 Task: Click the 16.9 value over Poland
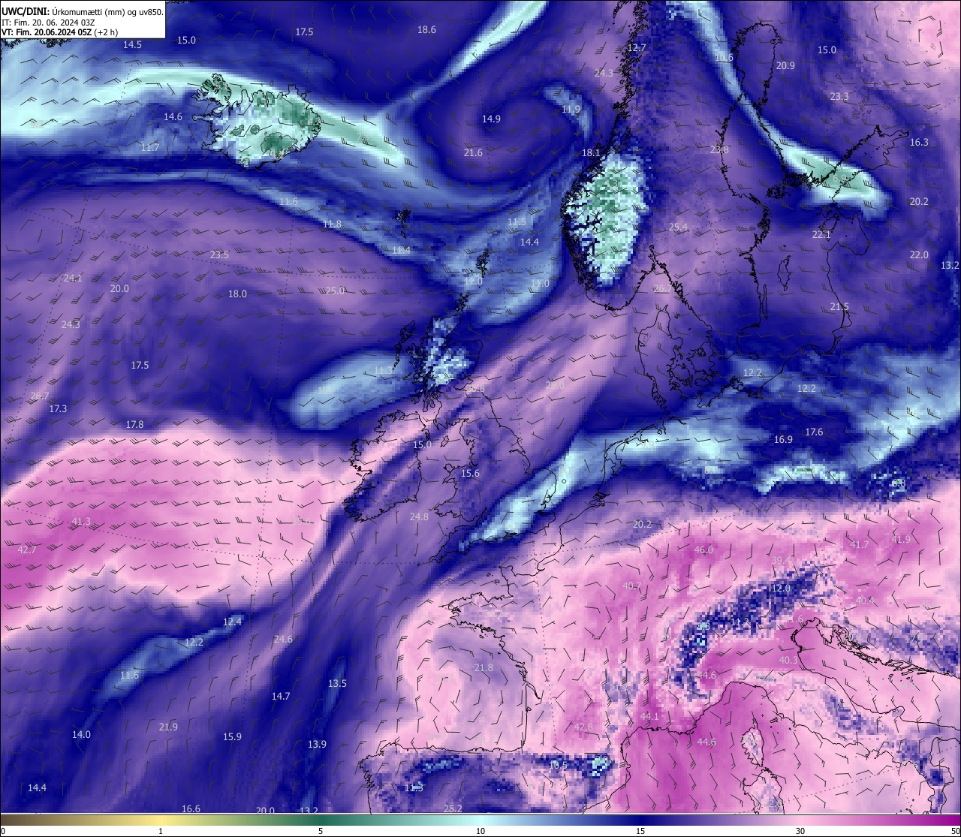coord(783,440)
